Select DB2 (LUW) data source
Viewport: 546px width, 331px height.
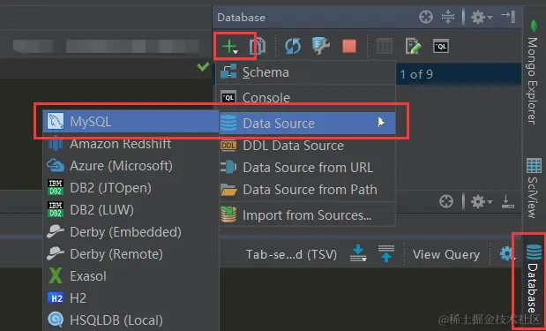coord(131,210)
